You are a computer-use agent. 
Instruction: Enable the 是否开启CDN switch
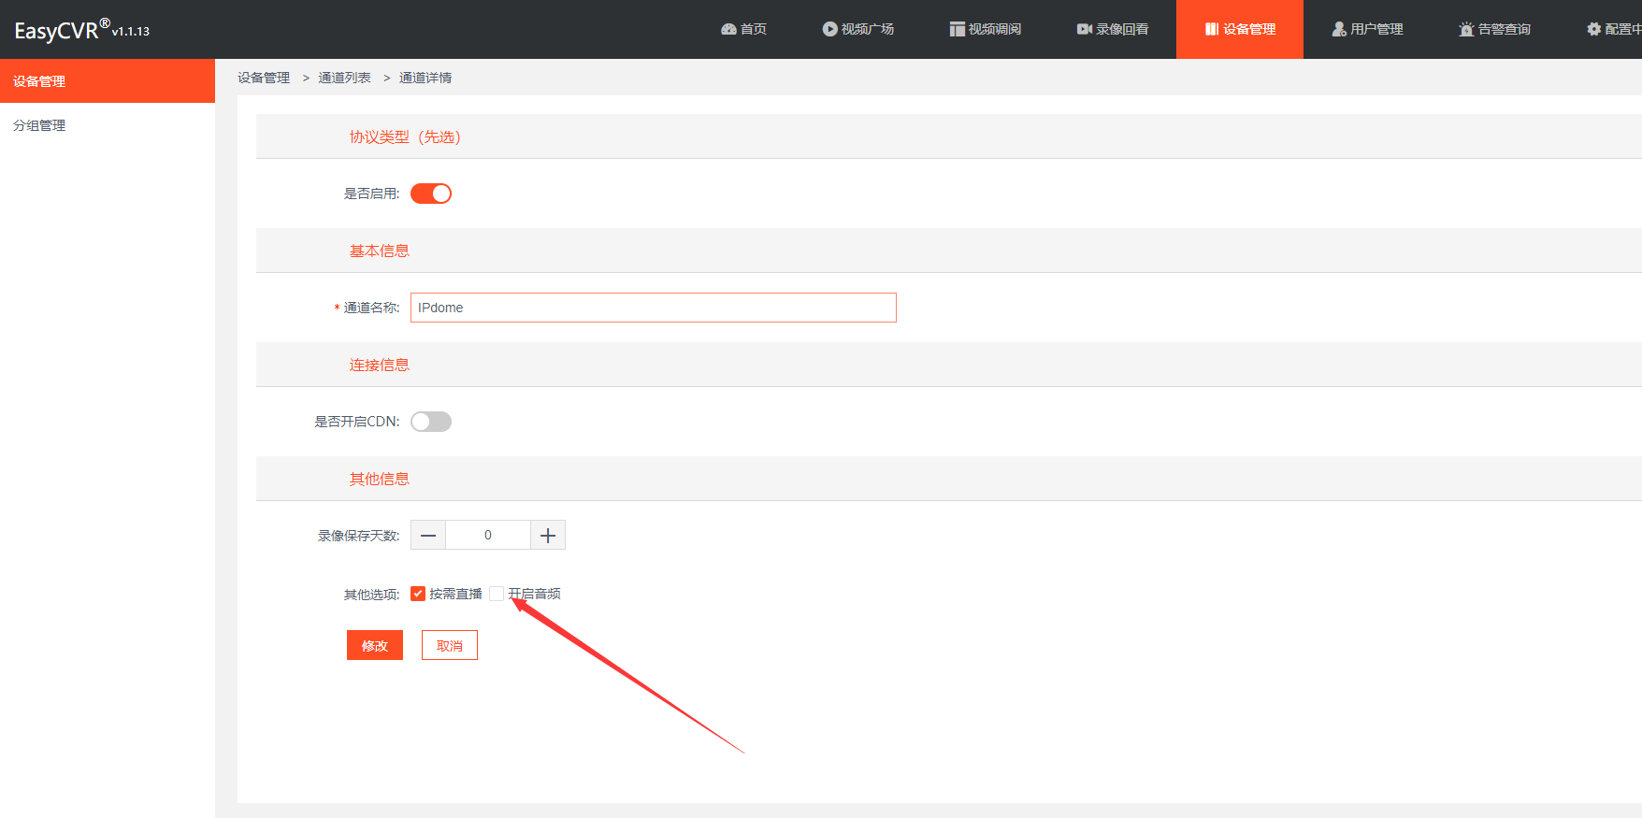[x=431, y=422]
